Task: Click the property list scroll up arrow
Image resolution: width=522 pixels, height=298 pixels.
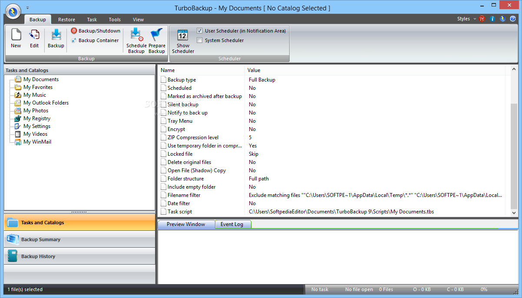Action: [514, 69]
